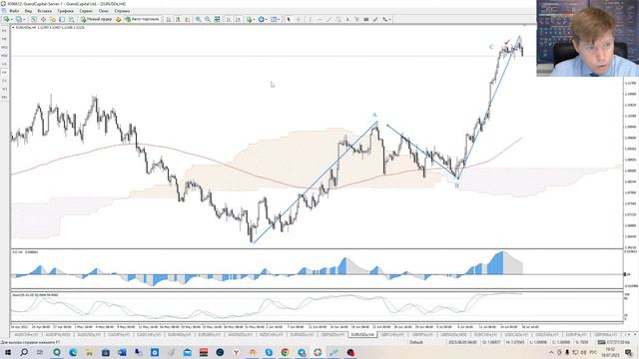
Task: Open the profiles toolbar icon
Action: [x=18, y=19]
